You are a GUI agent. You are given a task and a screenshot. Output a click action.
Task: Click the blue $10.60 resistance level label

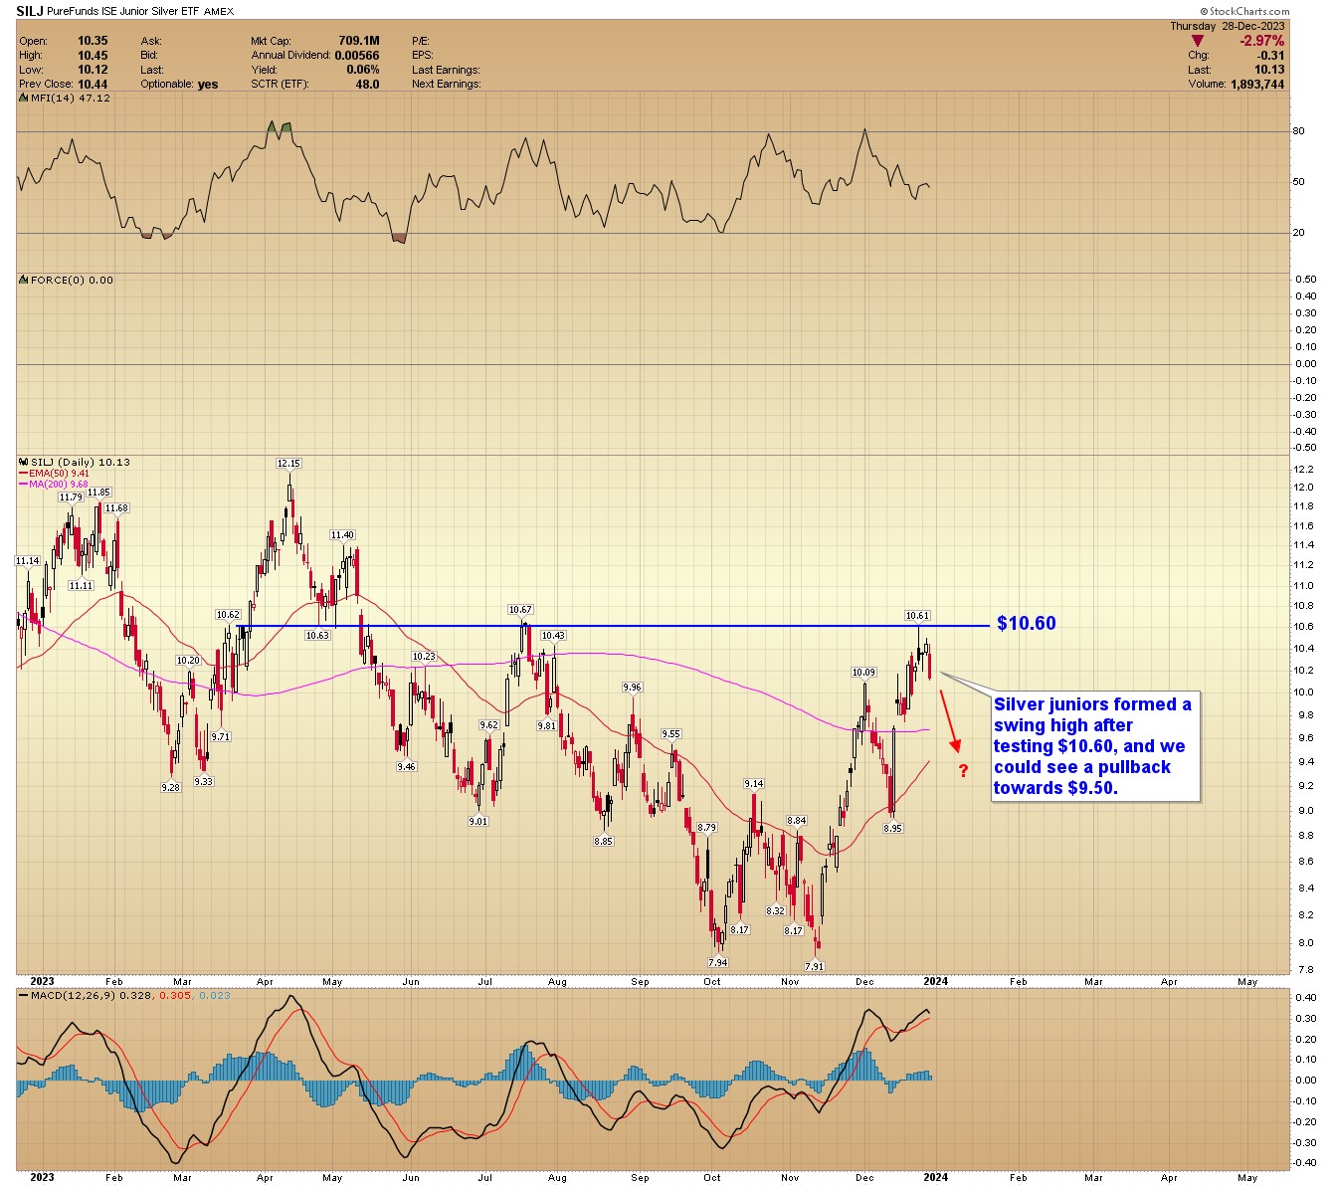[1027, 624]
